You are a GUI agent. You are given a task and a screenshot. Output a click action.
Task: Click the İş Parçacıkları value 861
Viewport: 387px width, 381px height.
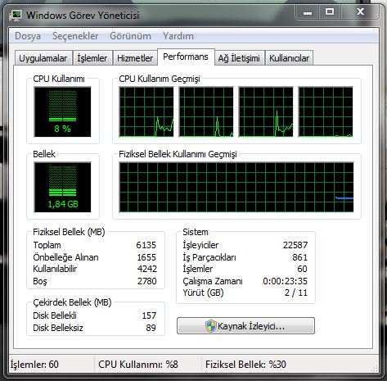coord(299,257)
